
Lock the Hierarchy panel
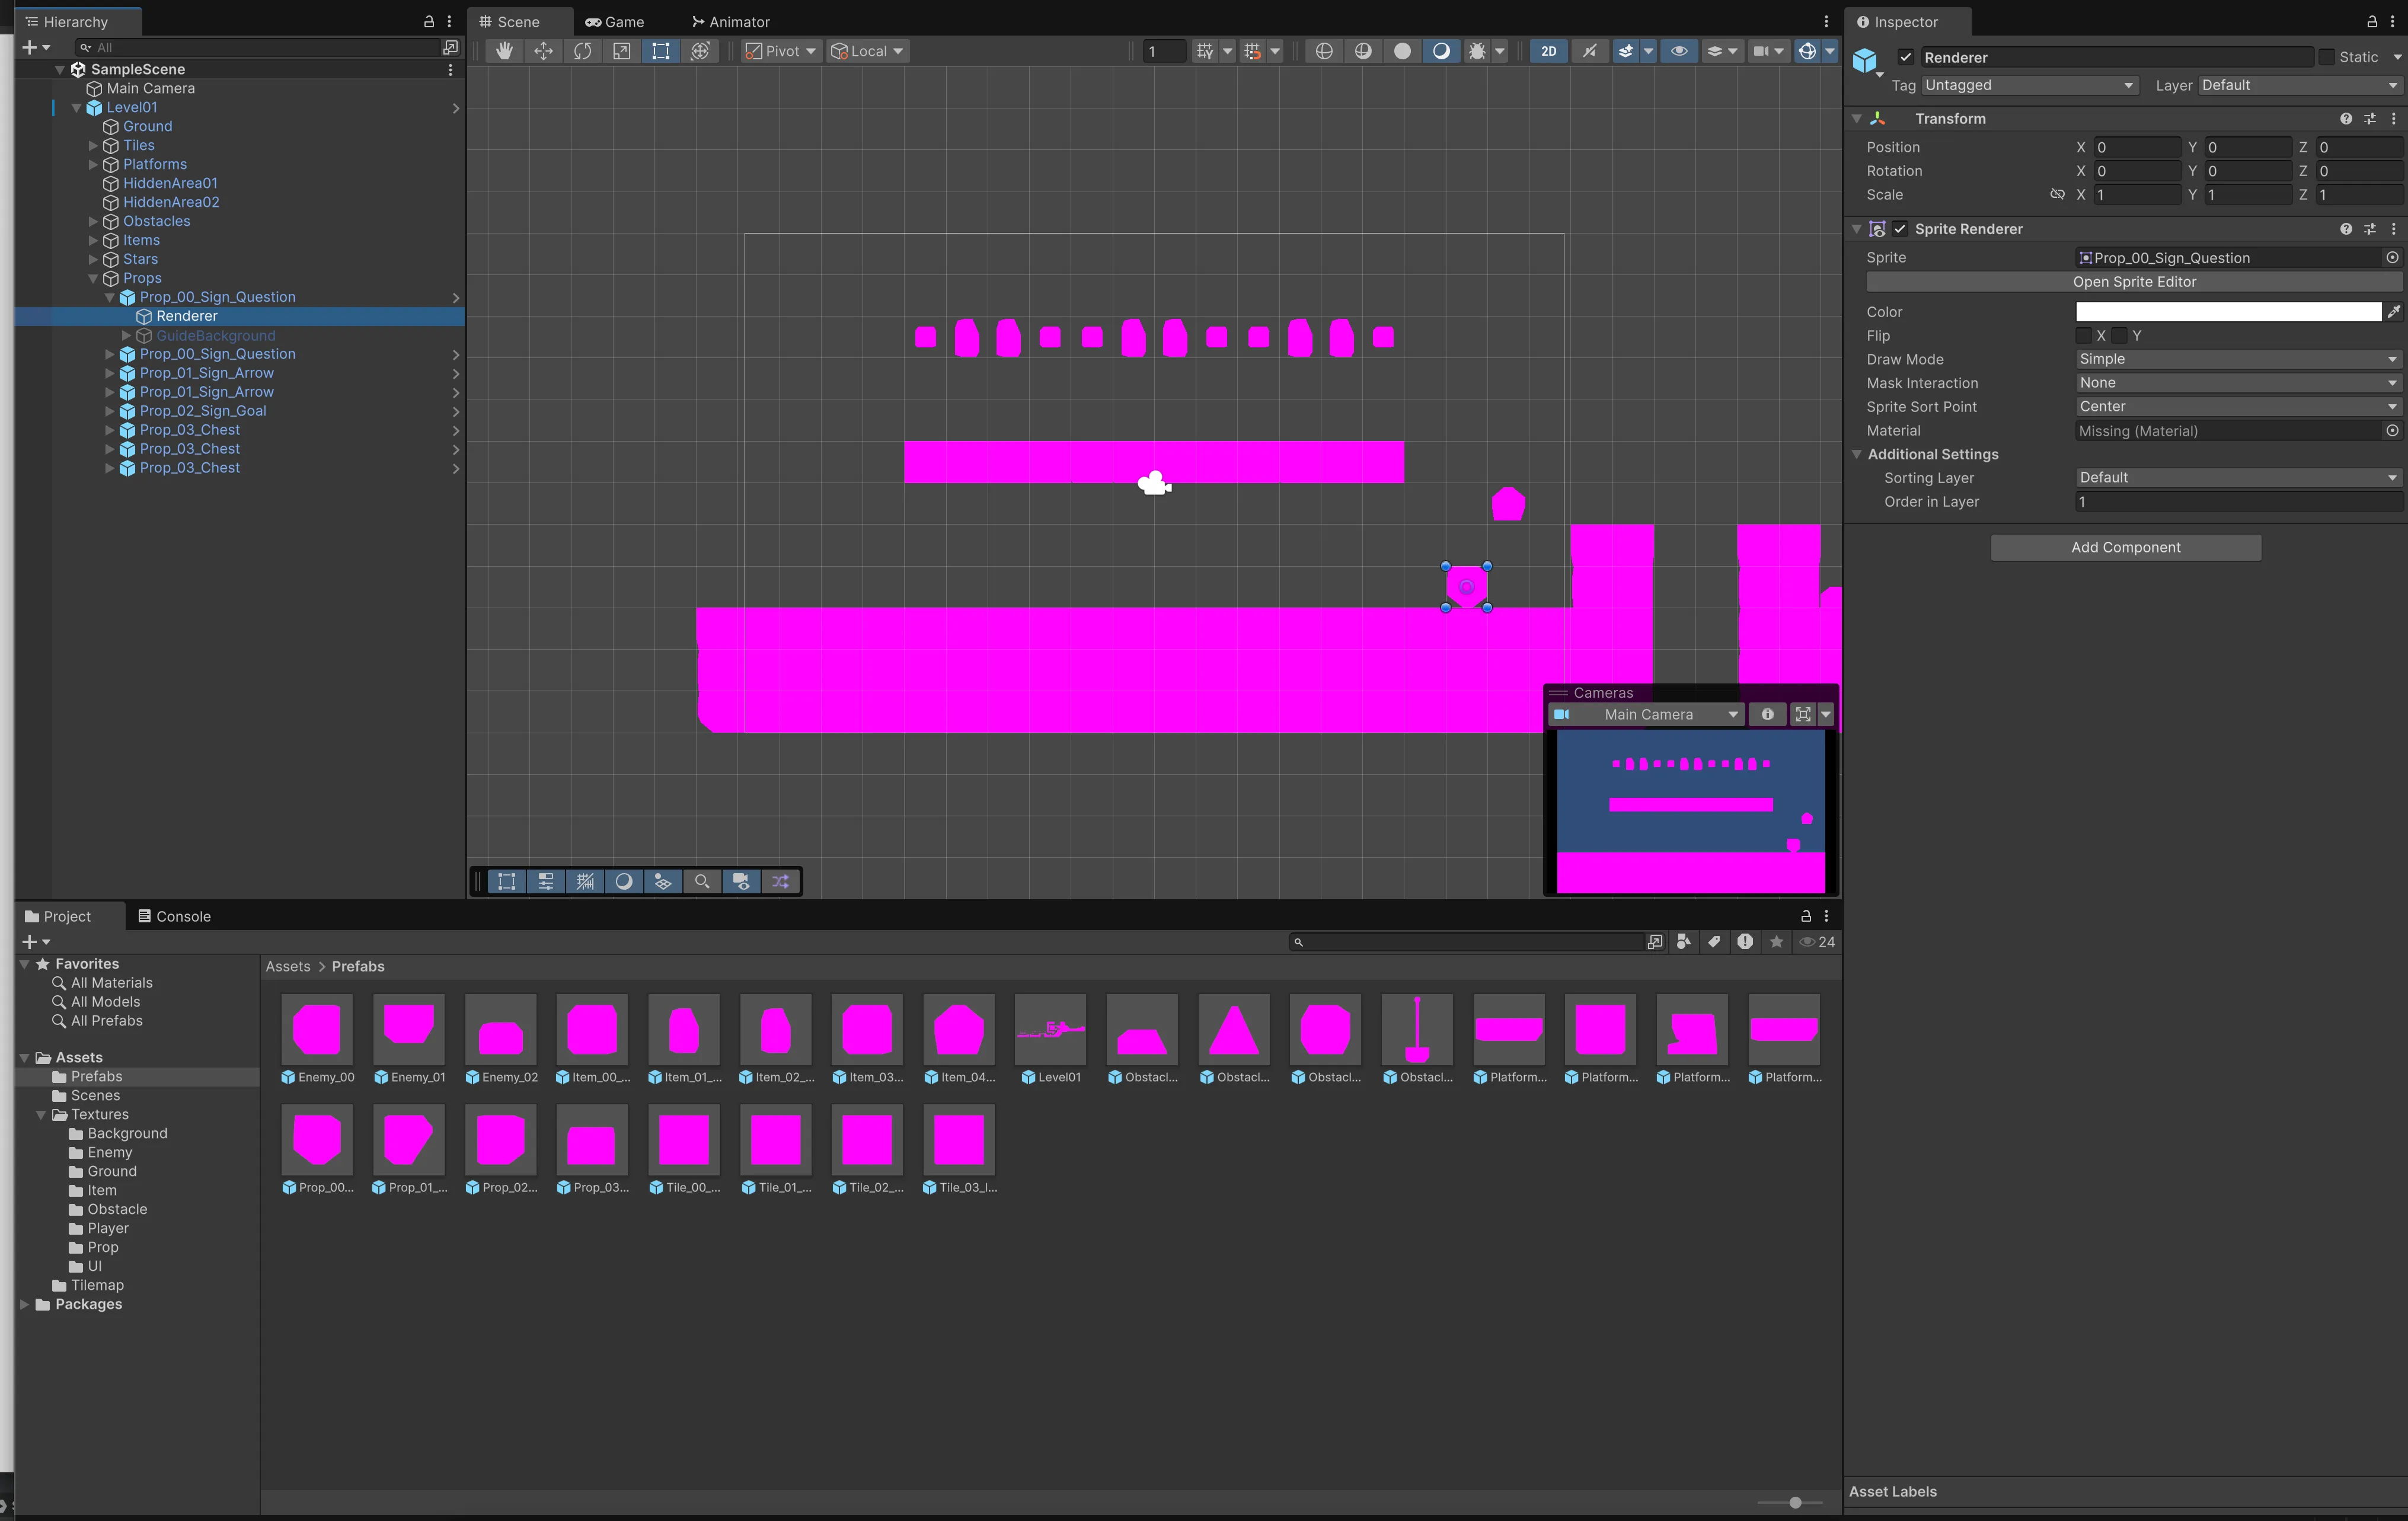[x=429, y=21]
